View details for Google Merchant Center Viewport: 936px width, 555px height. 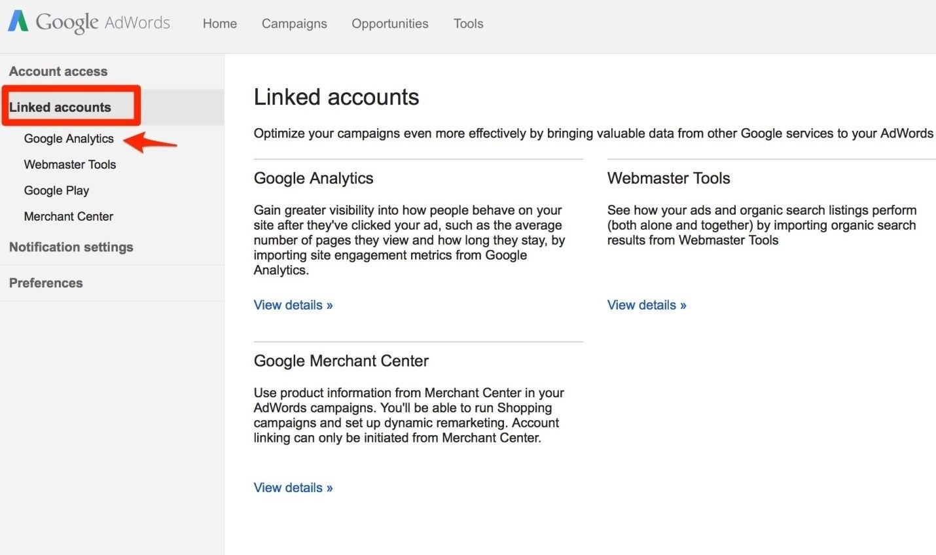[293, 488]
